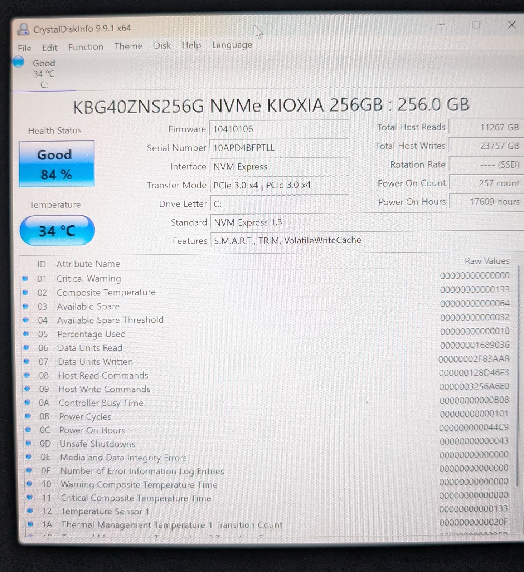Click the status dot for Warning Composite Temperature Time
The width and height of the screenshot is (524, 572).
coord(30,484)
